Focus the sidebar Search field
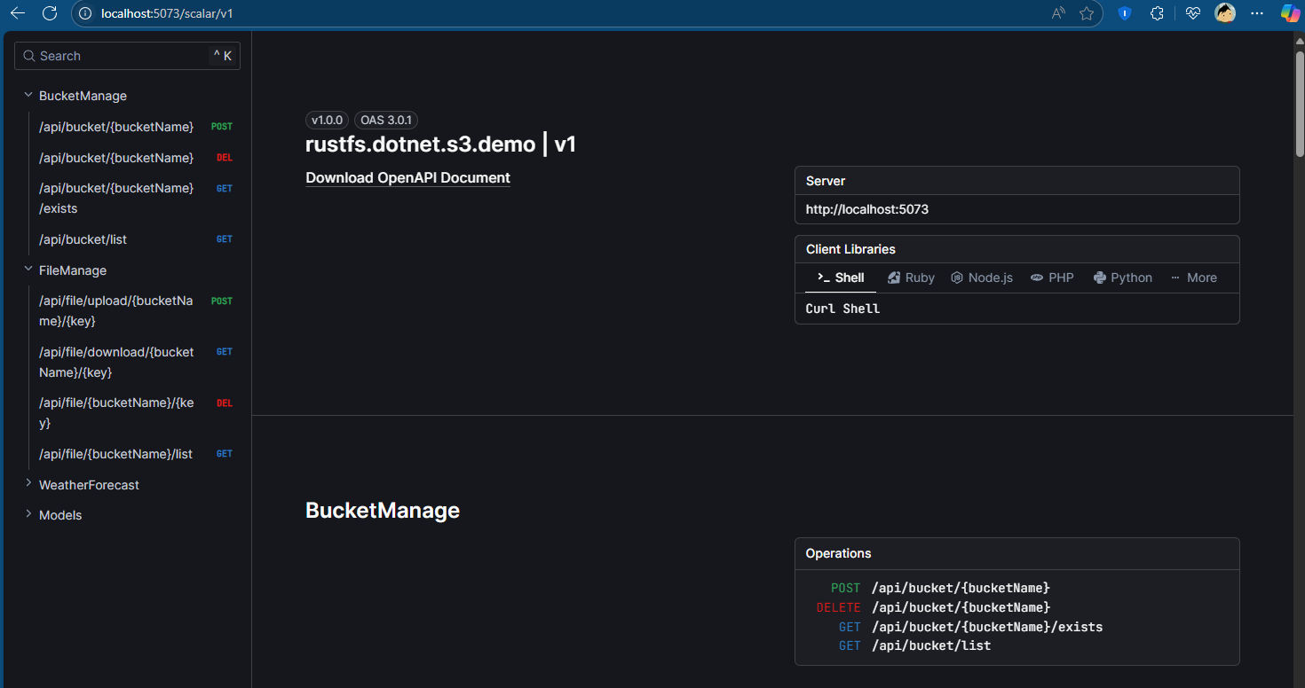 point(127,56)
